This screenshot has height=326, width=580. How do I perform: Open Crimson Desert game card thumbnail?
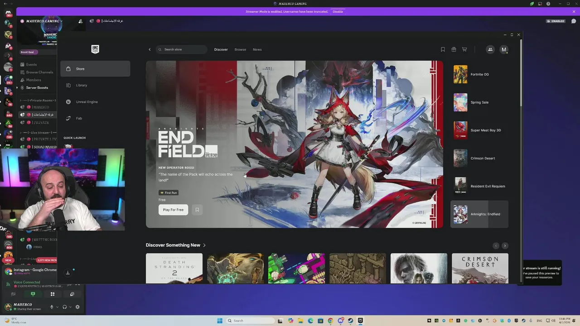coord(480,268)
